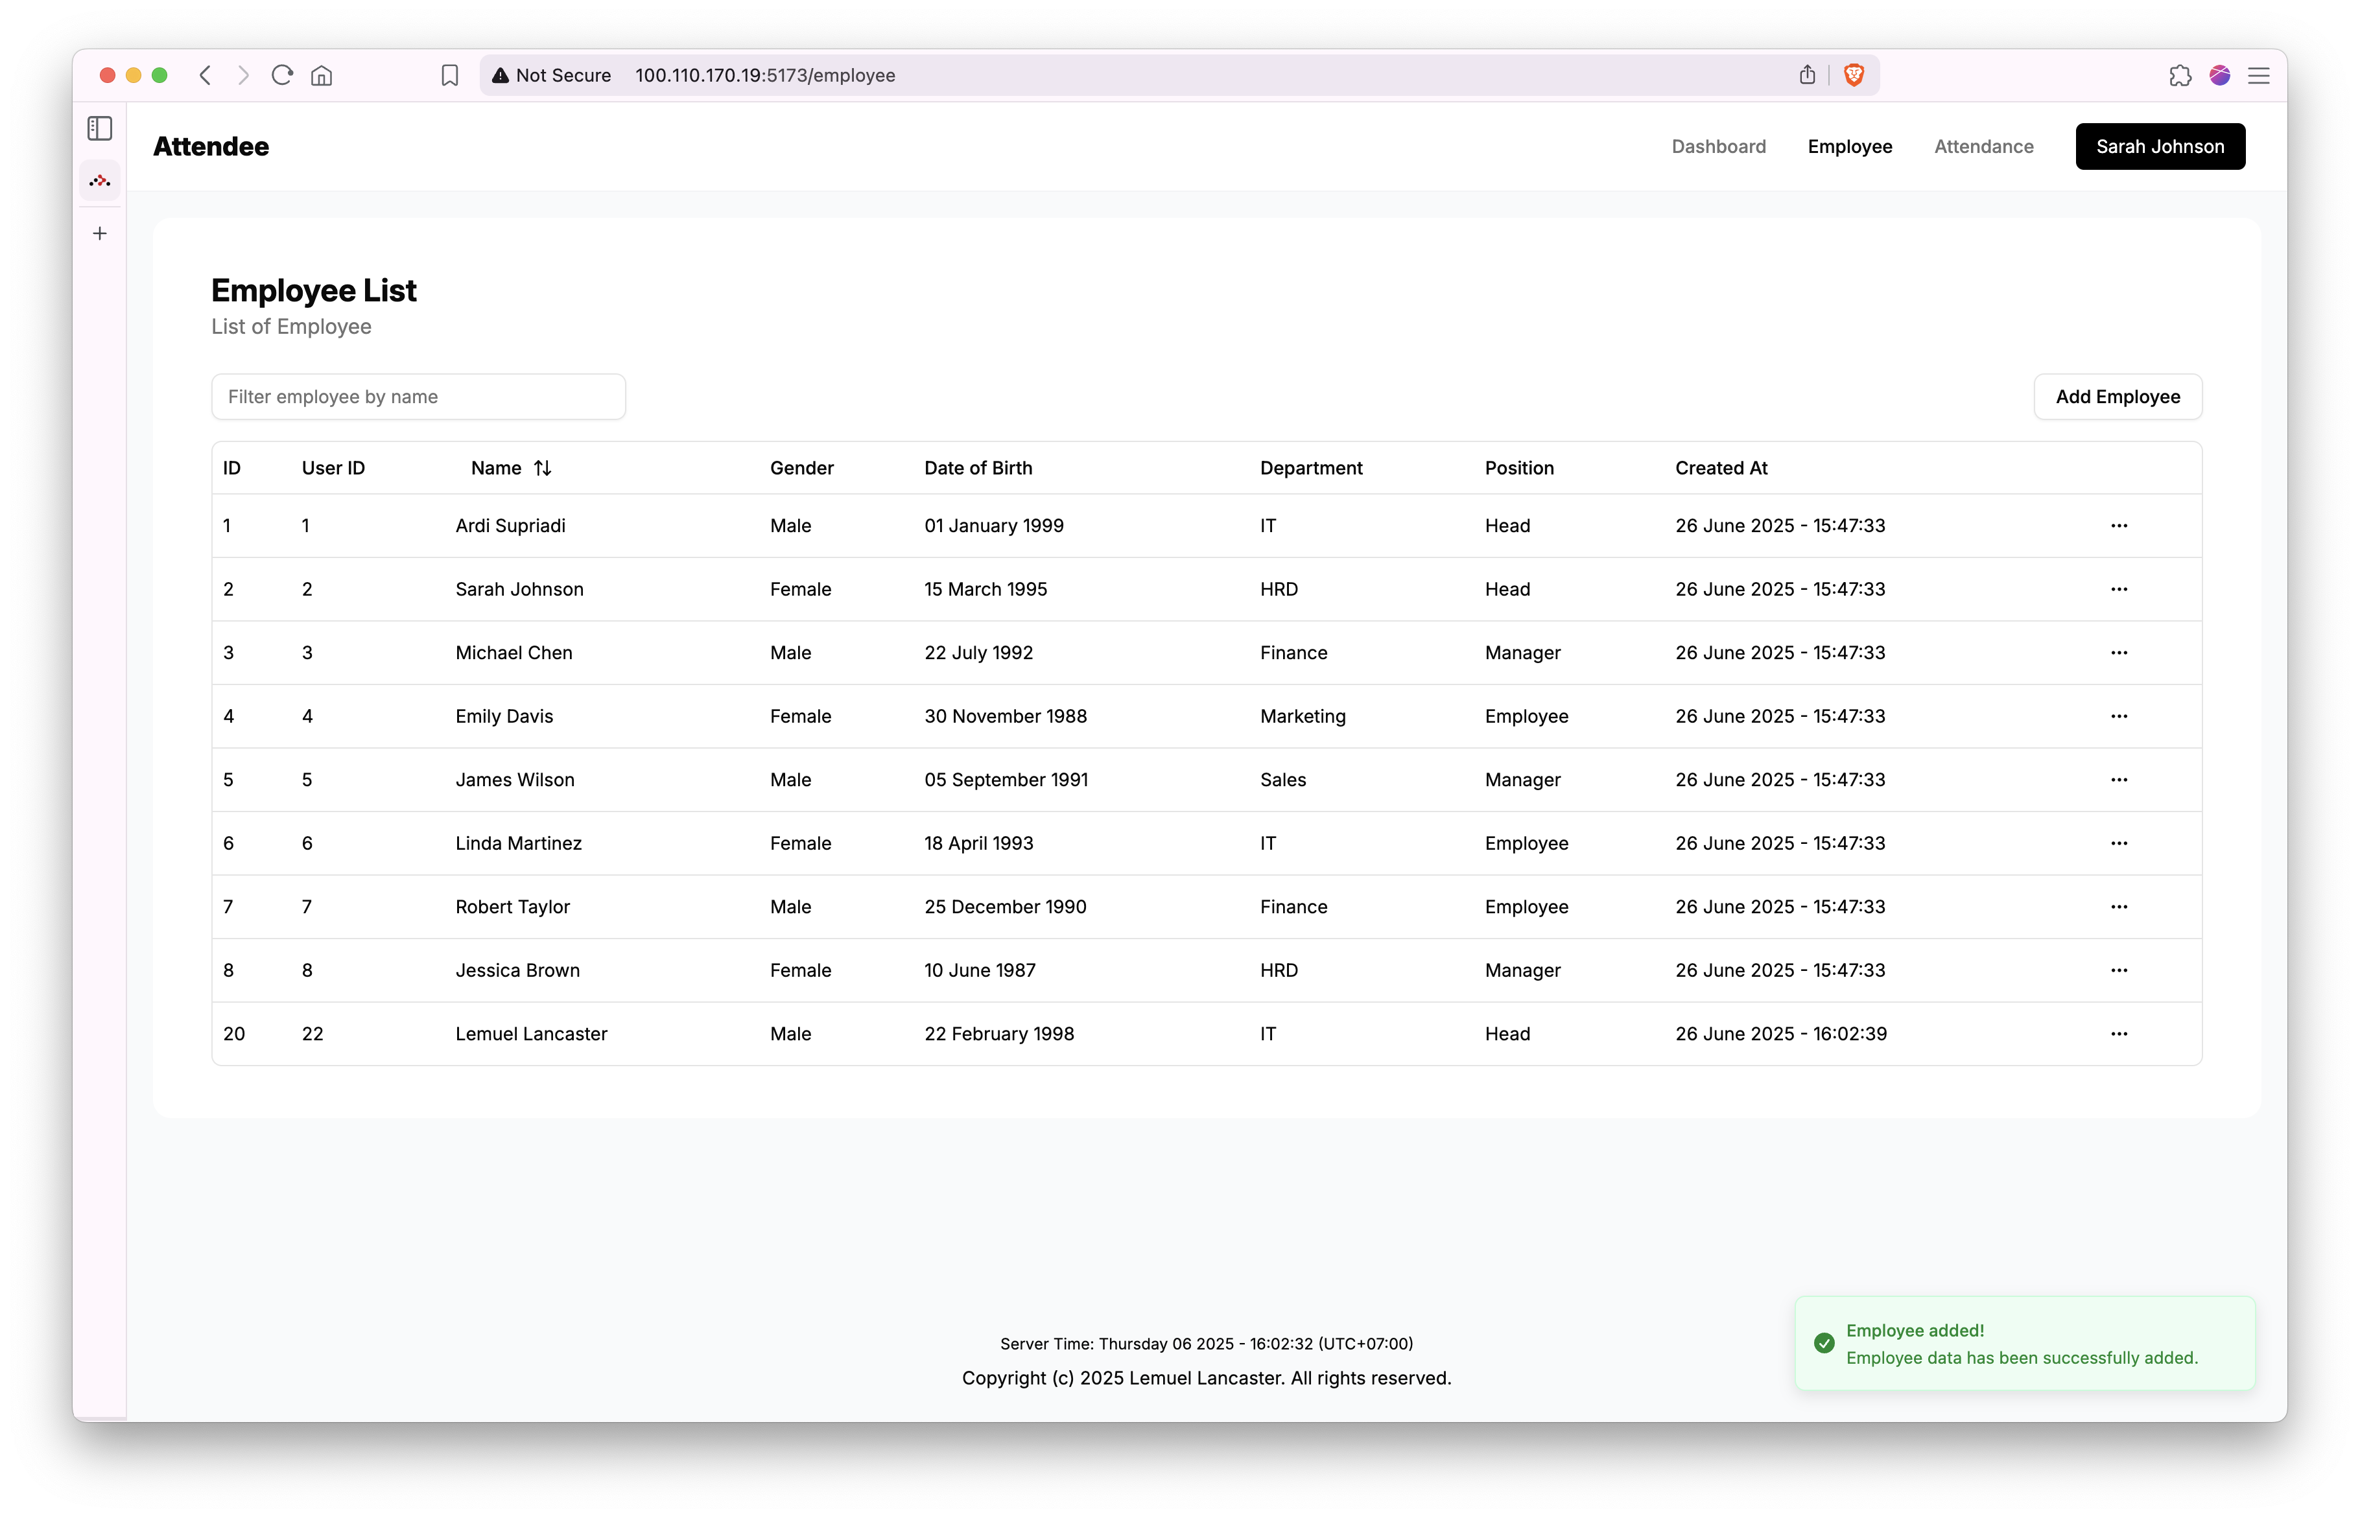Click the timestamp 26 June 2025 - 16:02:39
The width and height of the screenshot is (2360, 1518).
click(1780, 1034)
